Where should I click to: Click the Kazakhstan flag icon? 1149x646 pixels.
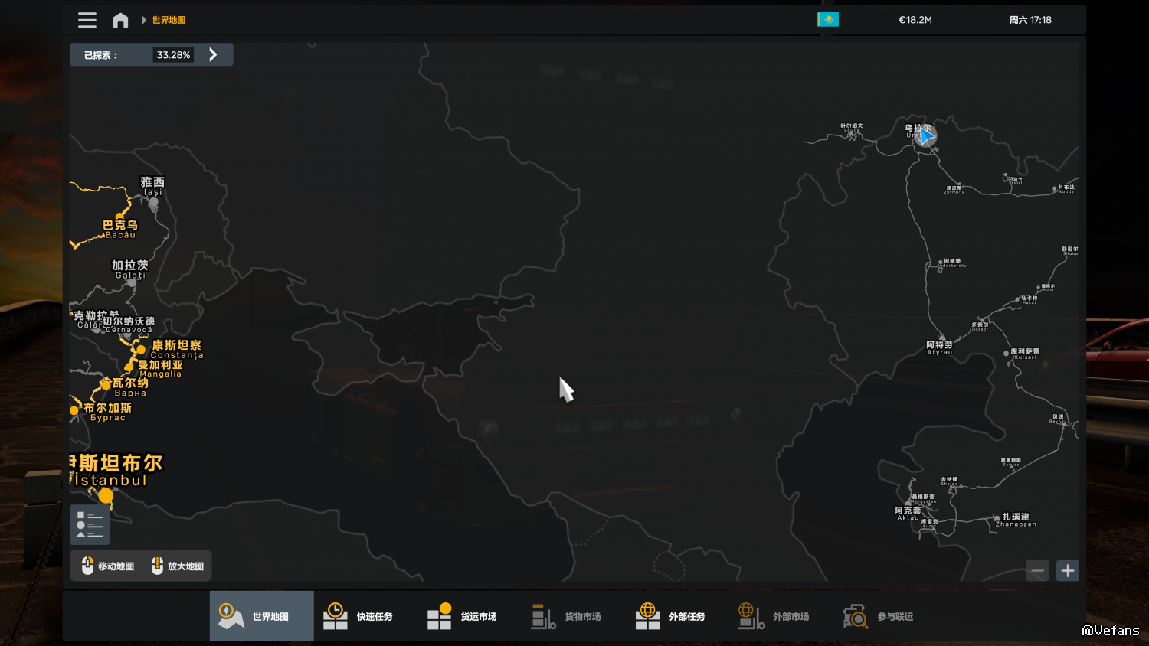point(827,20)
